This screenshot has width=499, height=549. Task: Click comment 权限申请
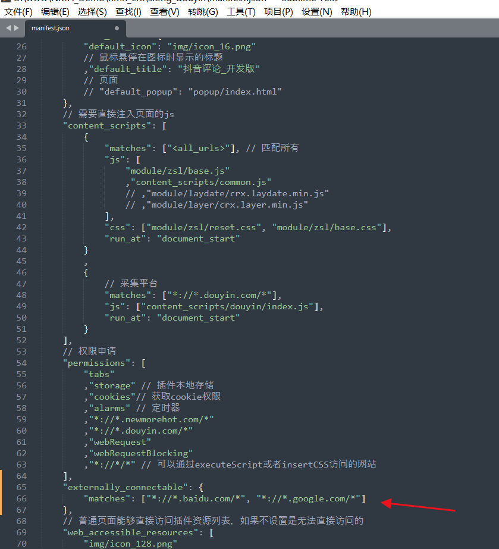(89, 351)
